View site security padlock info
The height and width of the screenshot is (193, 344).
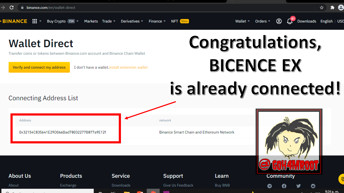coord(23,8)
